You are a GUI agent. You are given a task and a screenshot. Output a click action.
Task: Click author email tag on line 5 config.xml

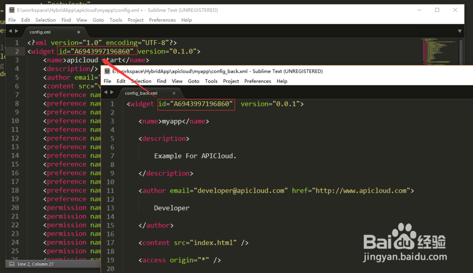(x=72, y=77)
